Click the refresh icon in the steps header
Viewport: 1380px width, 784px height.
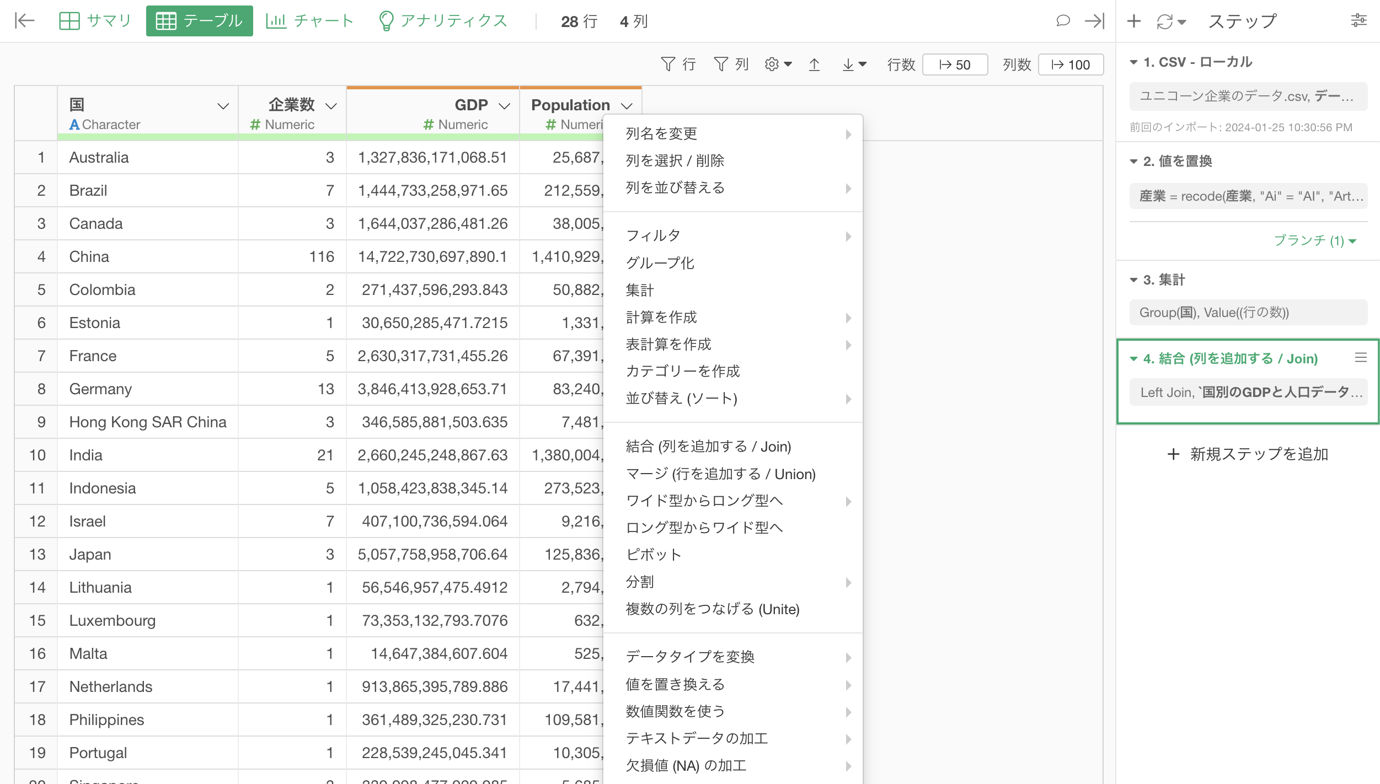(1165, 22)
